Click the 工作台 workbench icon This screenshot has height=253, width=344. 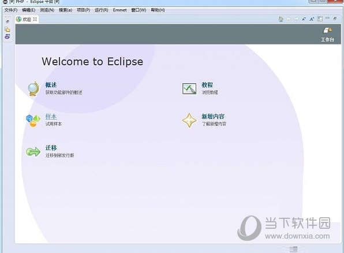[327, 31]
